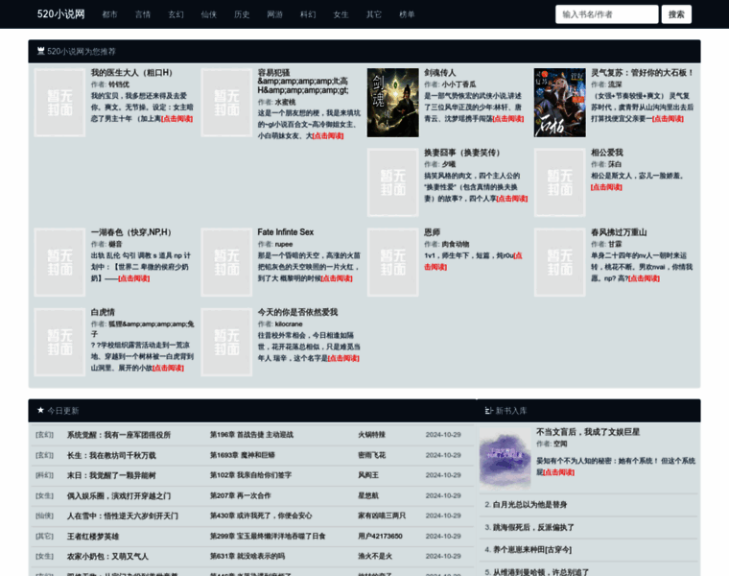
Task: Click placeholder cover for Fate Infinte Sex
Action: 226,261
